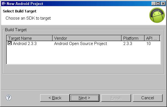Select Android Open Source Project vendor cell
The width and height of the screenshot is (167, 107).
click(x=81, y=44)
